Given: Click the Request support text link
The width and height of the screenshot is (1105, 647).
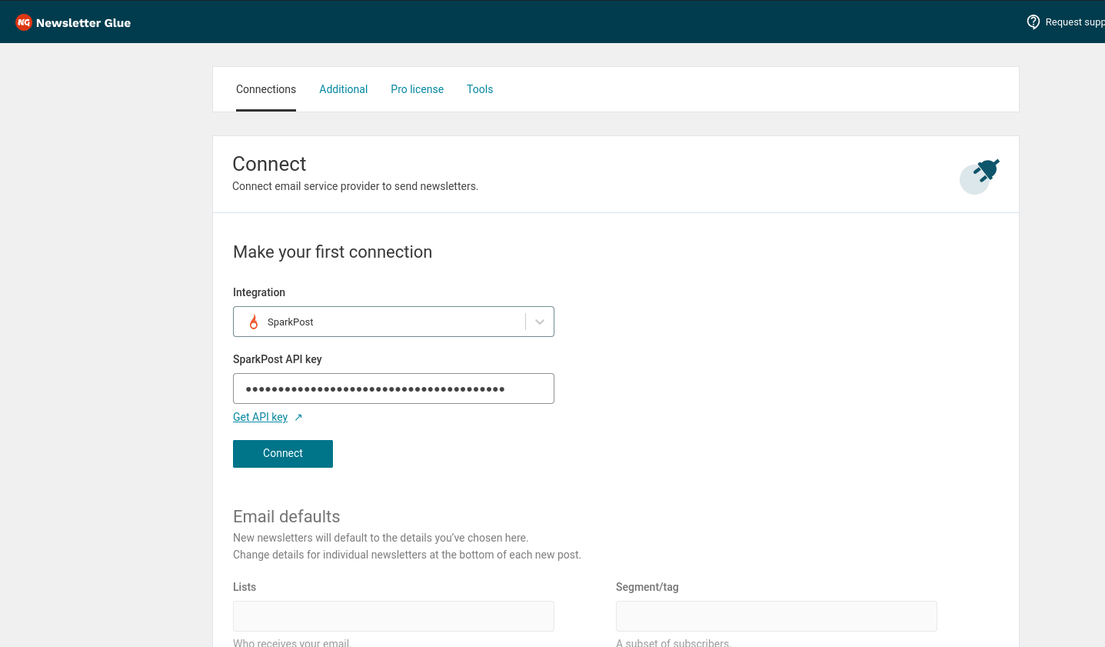Looking at the screenshot, I should pyautogui.click(x=1074, y=22).
